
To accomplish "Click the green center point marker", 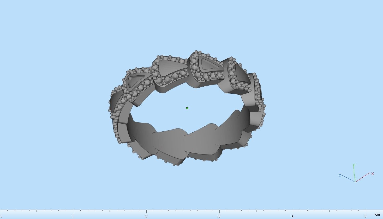I will tap(187, 108).
